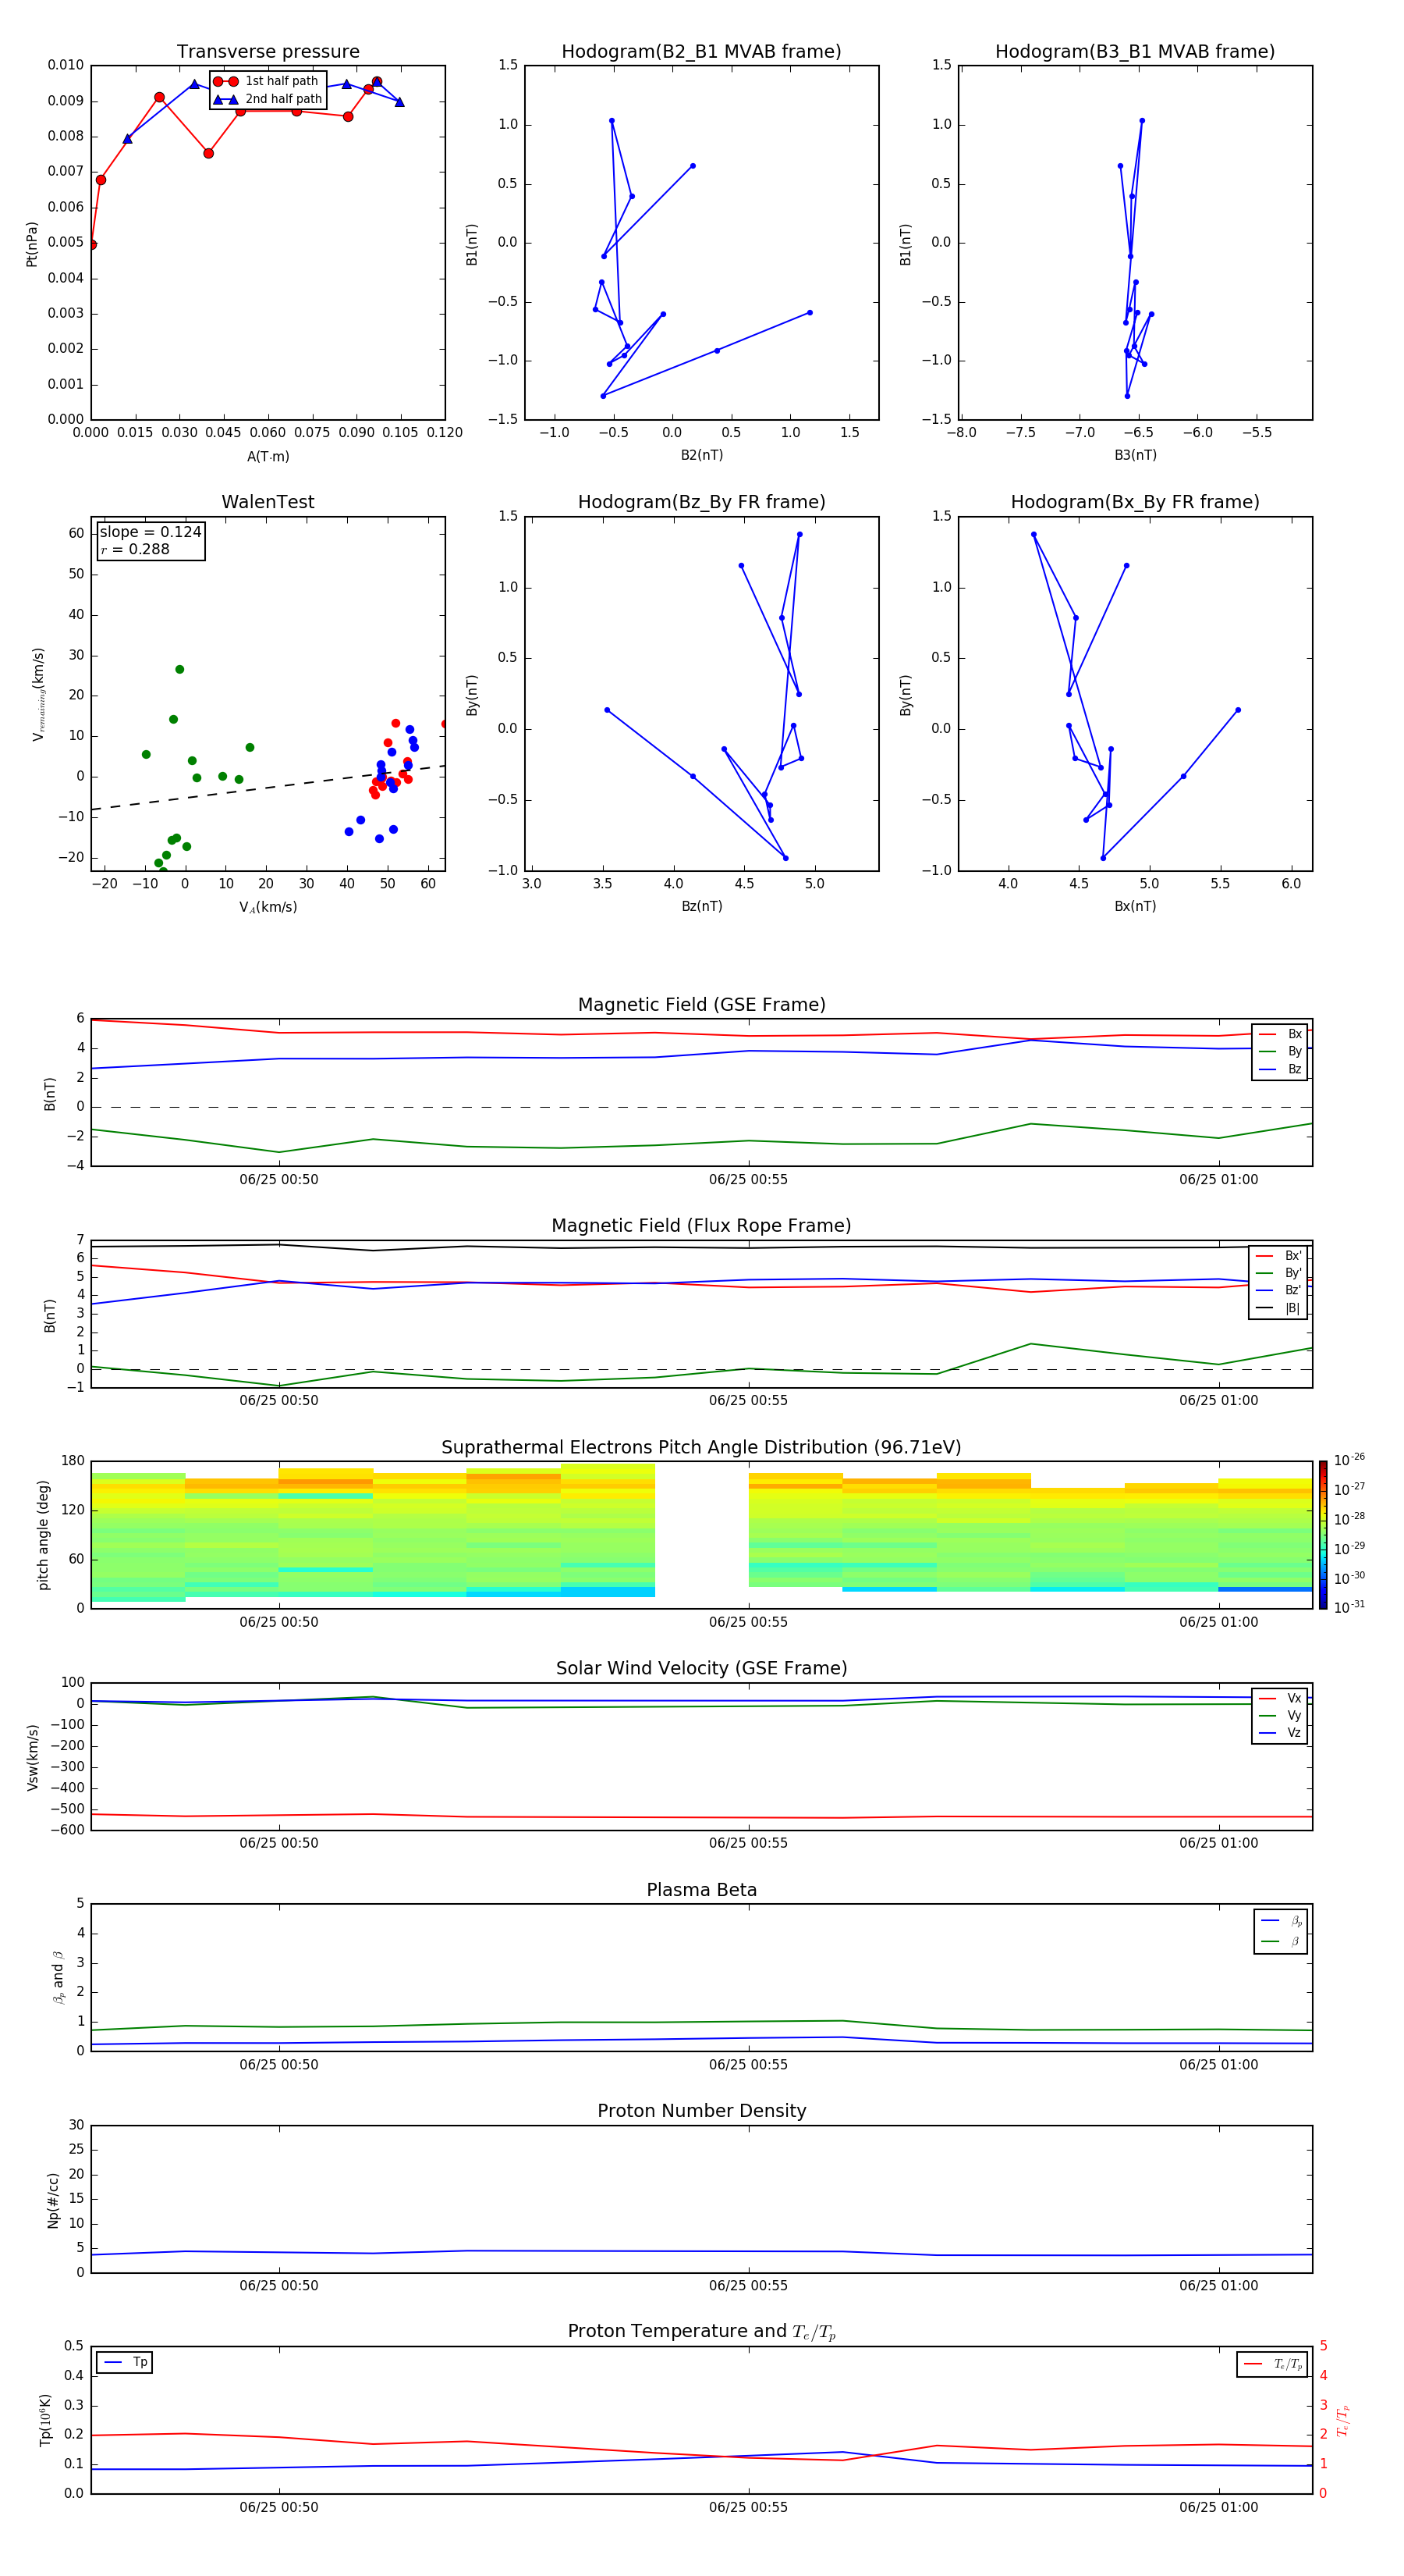Click the 'Hodogram(Bz_By FR frame)' title

click(701, 502)
